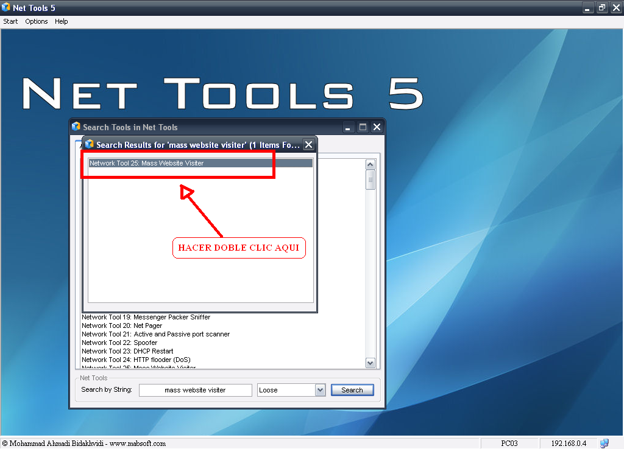Click the tools list scrollbar up arrow
Image resolution: width=624 pixels, height=449 pixels.
(370, 164)
